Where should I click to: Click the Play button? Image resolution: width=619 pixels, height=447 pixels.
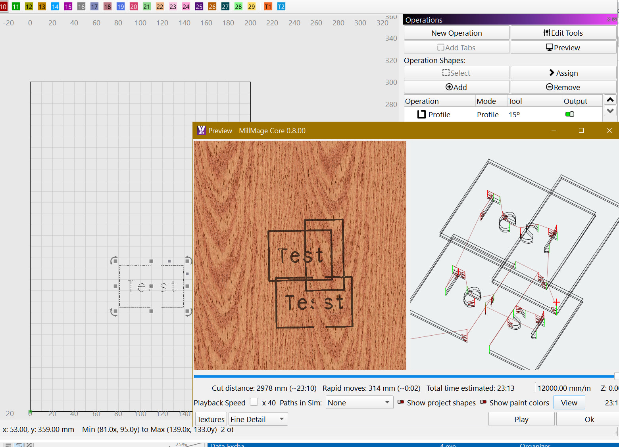[521, 419]
